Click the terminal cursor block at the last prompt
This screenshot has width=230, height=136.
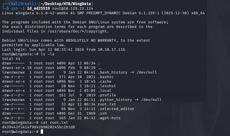42,131
